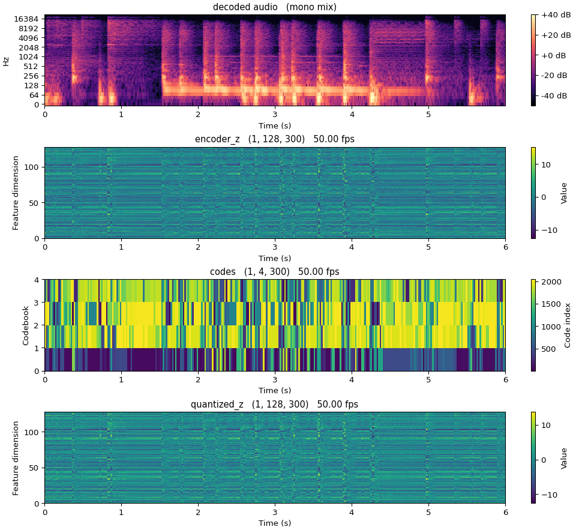Click the '8192' frequency tick label
The width and height of the screenshot is (576, 530).
[29, 29]
